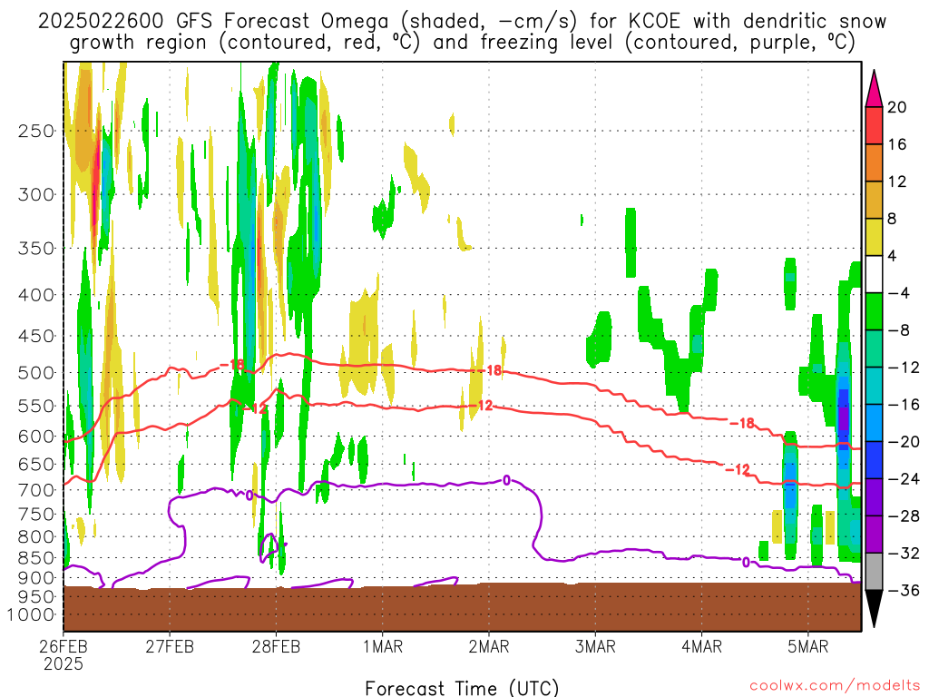Click the 850 pressure level label

[36, 558]
